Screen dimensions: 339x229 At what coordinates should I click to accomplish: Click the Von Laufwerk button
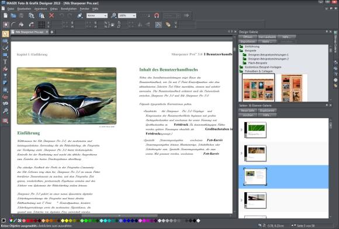click(267, 37)
